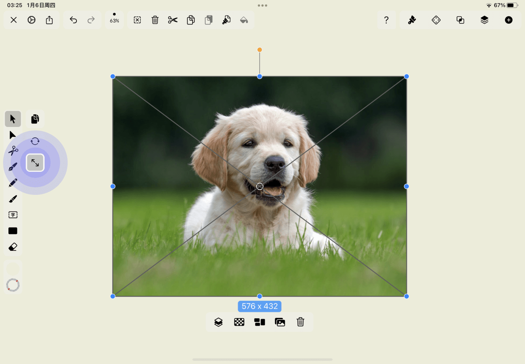This screenshot has width=525, height=364.
Task: Copy the selected image
Action: 191,20
